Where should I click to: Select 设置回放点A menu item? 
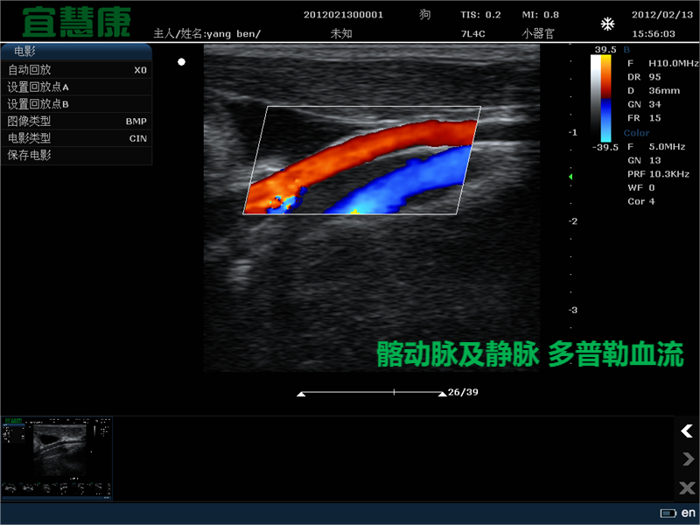click(x=76, y=87)
